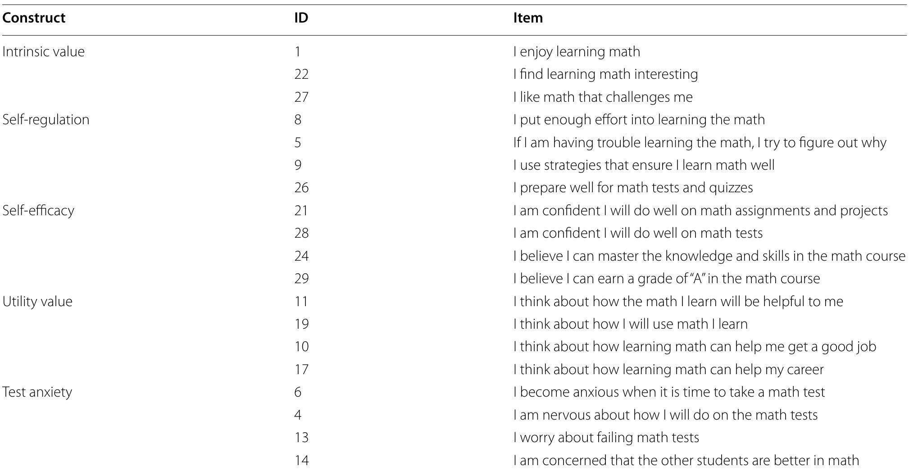909x475 pixels.
Task: Click ID number 29 in the table
Action: (301, 279)
